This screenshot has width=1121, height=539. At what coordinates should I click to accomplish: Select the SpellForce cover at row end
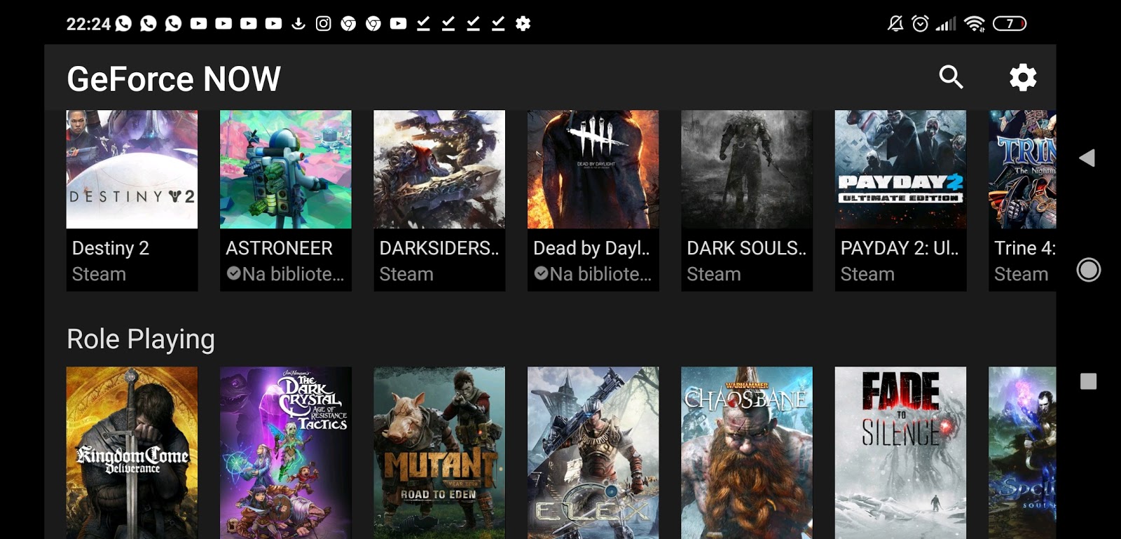tap(1022, 453)
